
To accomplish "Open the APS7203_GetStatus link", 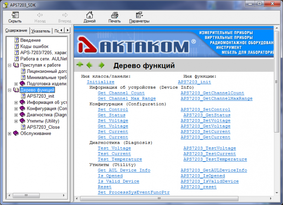I will [207, 115].
